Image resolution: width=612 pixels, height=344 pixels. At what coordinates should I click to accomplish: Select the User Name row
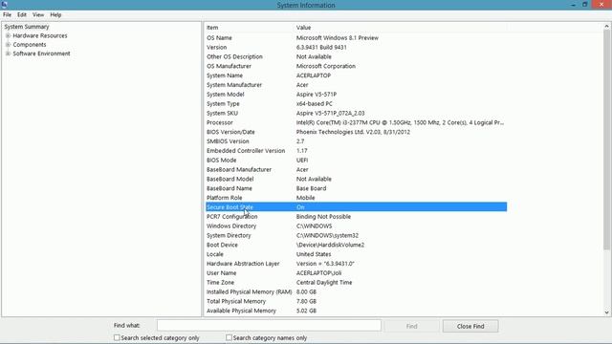click(x=356, y=272)
